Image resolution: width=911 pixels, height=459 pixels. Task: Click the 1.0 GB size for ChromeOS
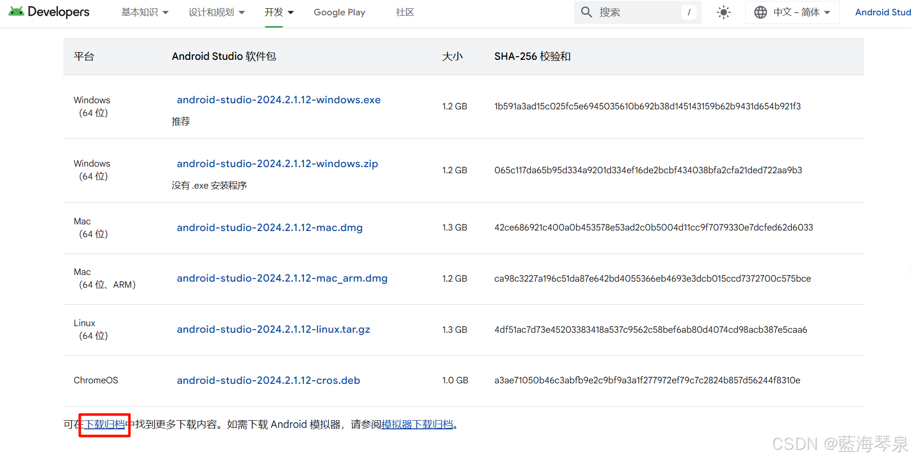click(455, 380)
